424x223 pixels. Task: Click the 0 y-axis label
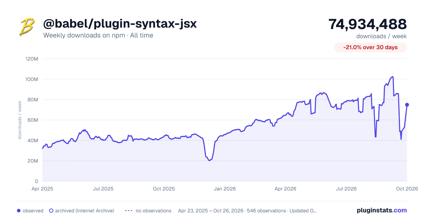[36, 181]
